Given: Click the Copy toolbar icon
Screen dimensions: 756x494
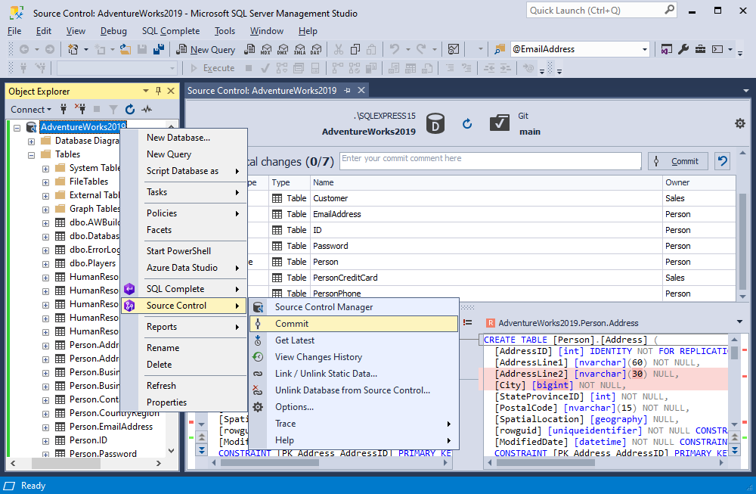Looking at the screenshot, I should point(355,49).
